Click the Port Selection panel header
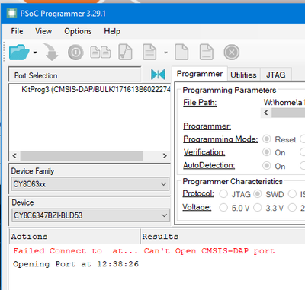The image size is (305, 290). click(75, 75)
